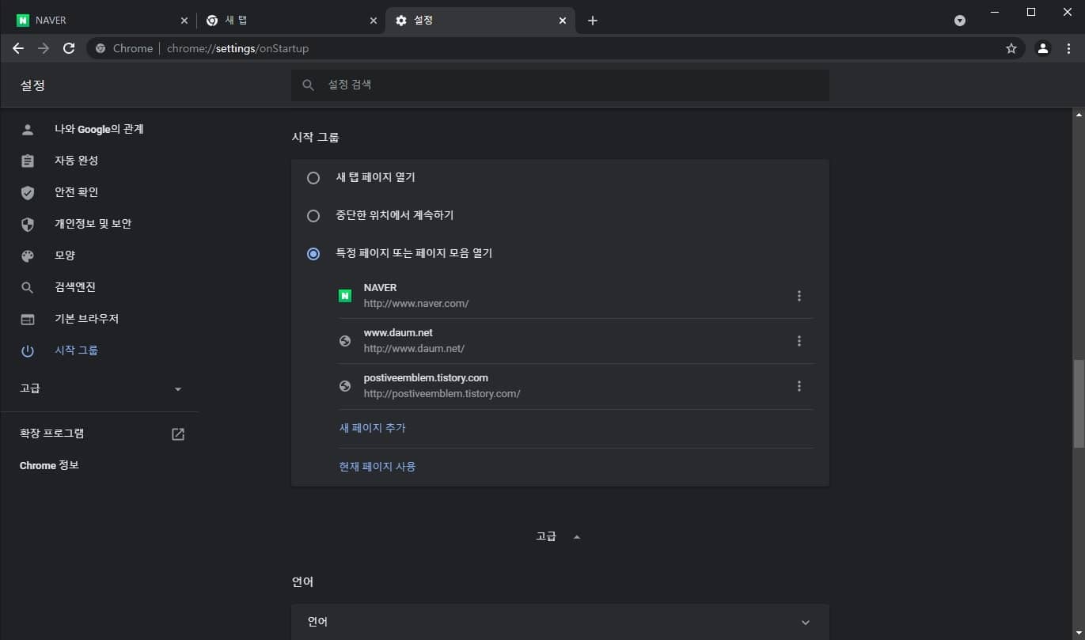The width and height of the screenshot is (1085, 640).
Task: Open 검색엔진 settings via the magnifier icon
Action: [28, 286]
